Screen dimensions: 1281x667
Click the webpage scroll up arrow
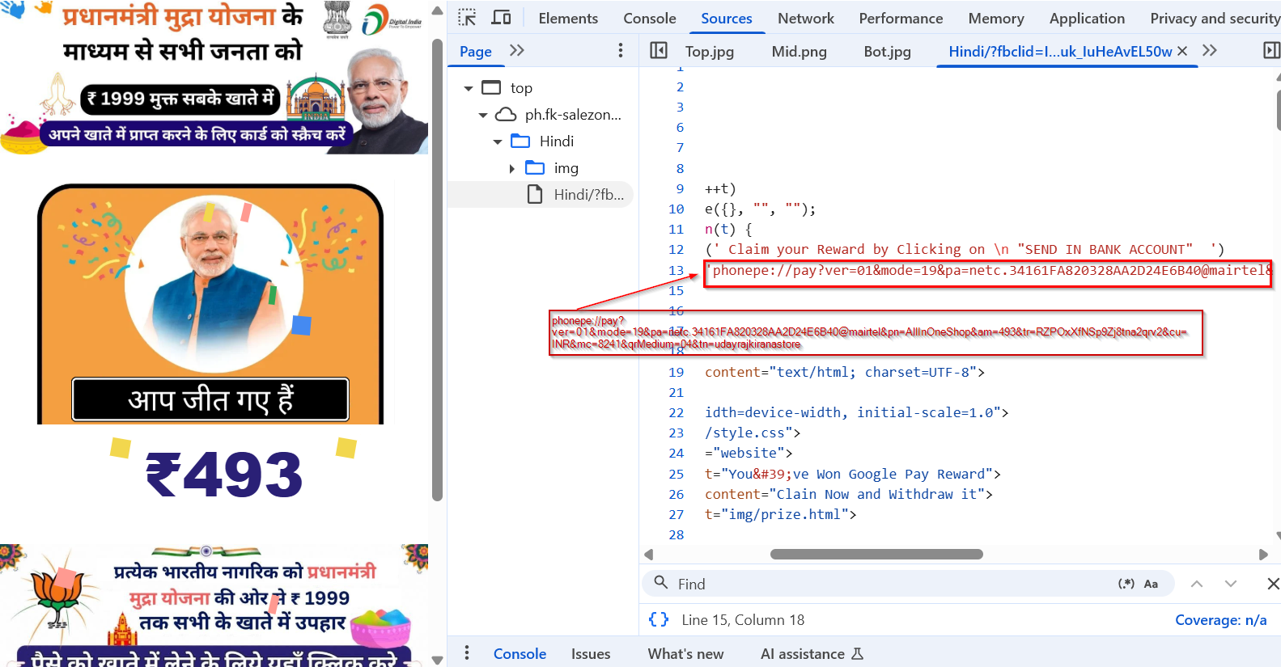[437, 11]
